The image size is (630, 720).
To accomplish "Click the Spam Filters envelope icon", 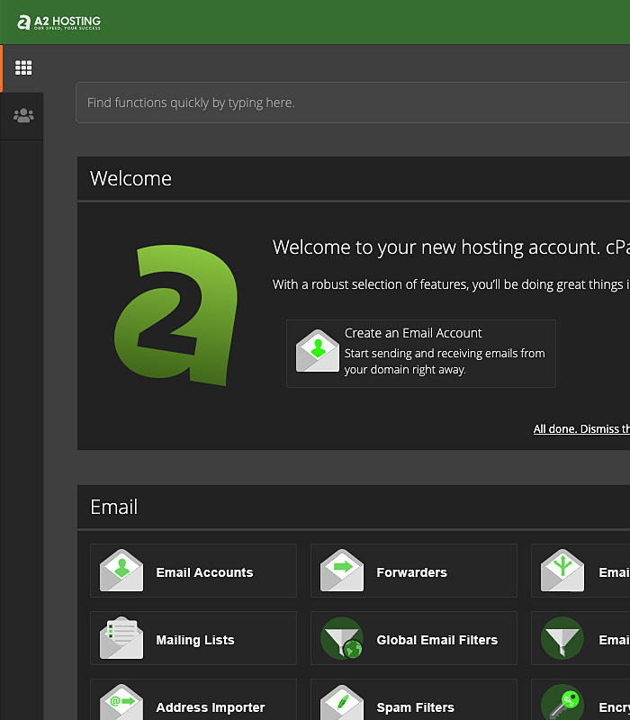I will 342,703.
